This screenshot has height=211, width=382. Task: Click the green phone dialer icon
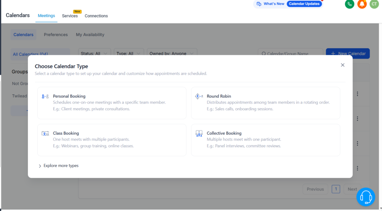pos(350,4)
